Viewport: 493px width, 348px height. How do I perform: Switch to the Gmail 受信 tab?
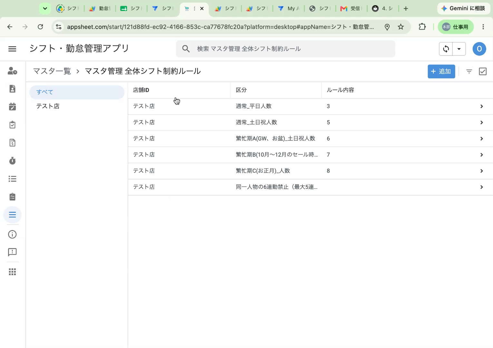click(x=352, y=8)
